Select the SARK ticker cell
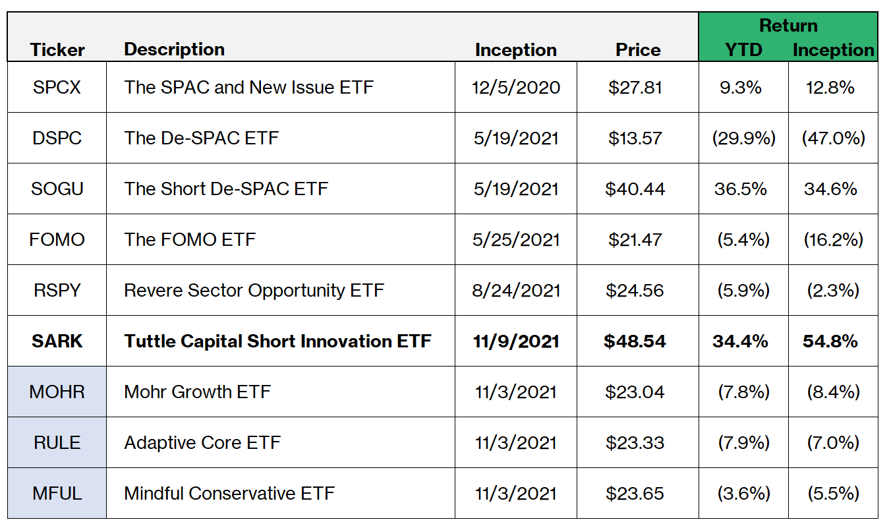This screenshot has width=889, height=528. (57, 341)
